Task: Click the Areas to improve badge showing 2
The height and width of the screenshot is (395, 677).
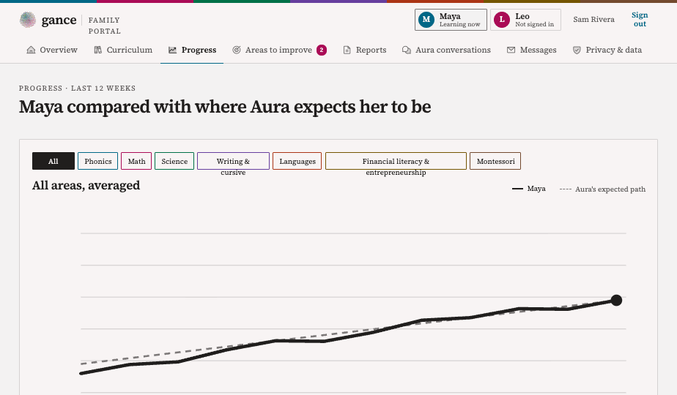Action: point(322,50)
